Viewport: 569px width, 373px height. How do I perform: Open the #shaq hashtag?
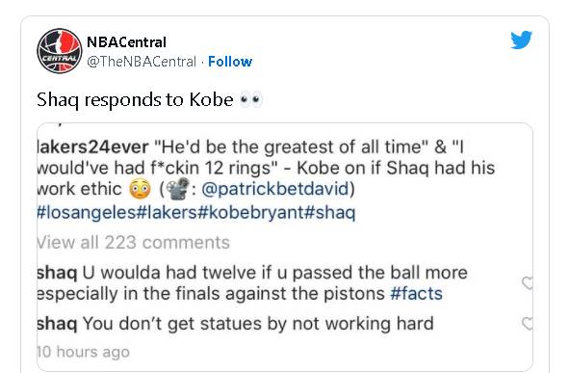point(329,212)
